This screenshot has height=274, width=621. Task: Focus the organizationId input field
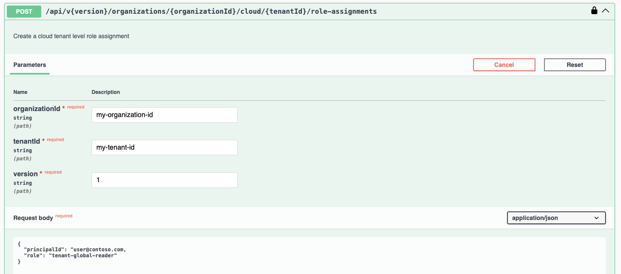pos(164,115)
